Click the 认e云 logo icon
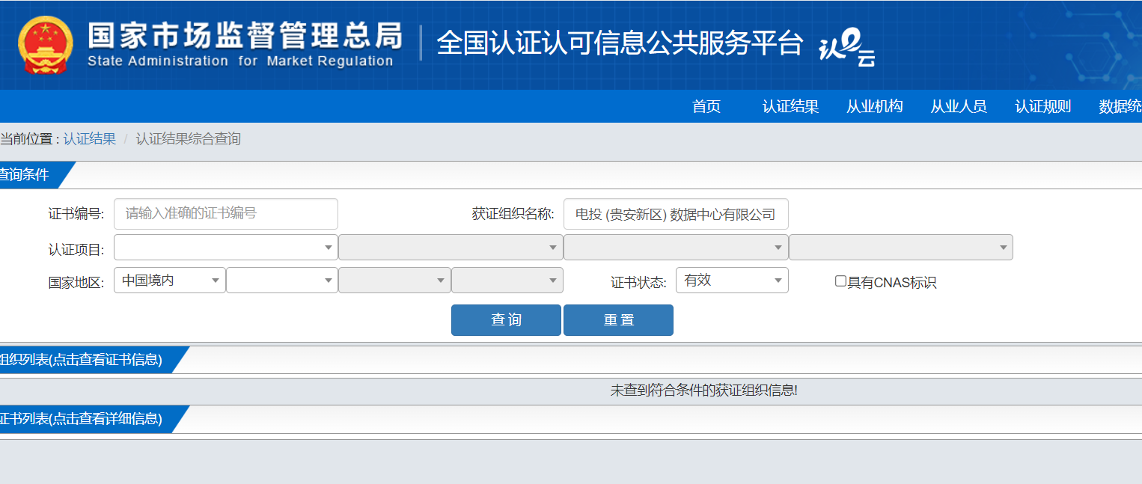This screenshot has height=484, width=1142. tap(847, 49)
